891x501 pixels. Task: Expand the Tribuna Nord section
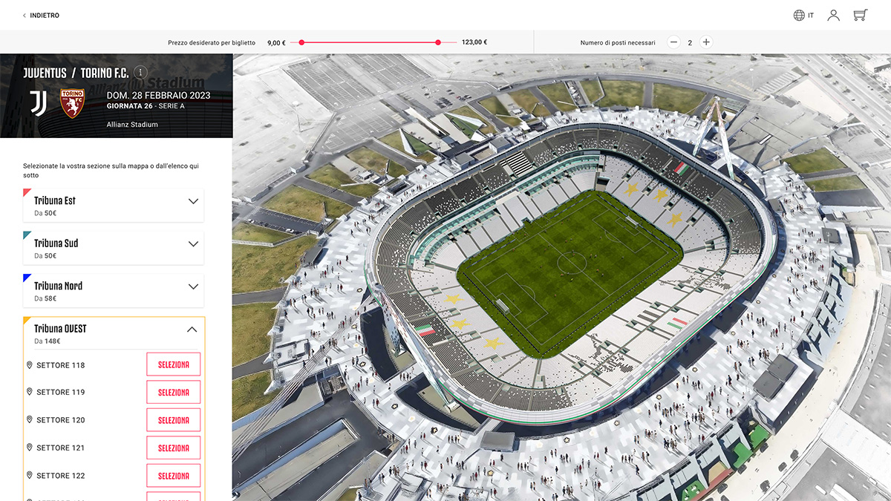(x=114, y=291)
